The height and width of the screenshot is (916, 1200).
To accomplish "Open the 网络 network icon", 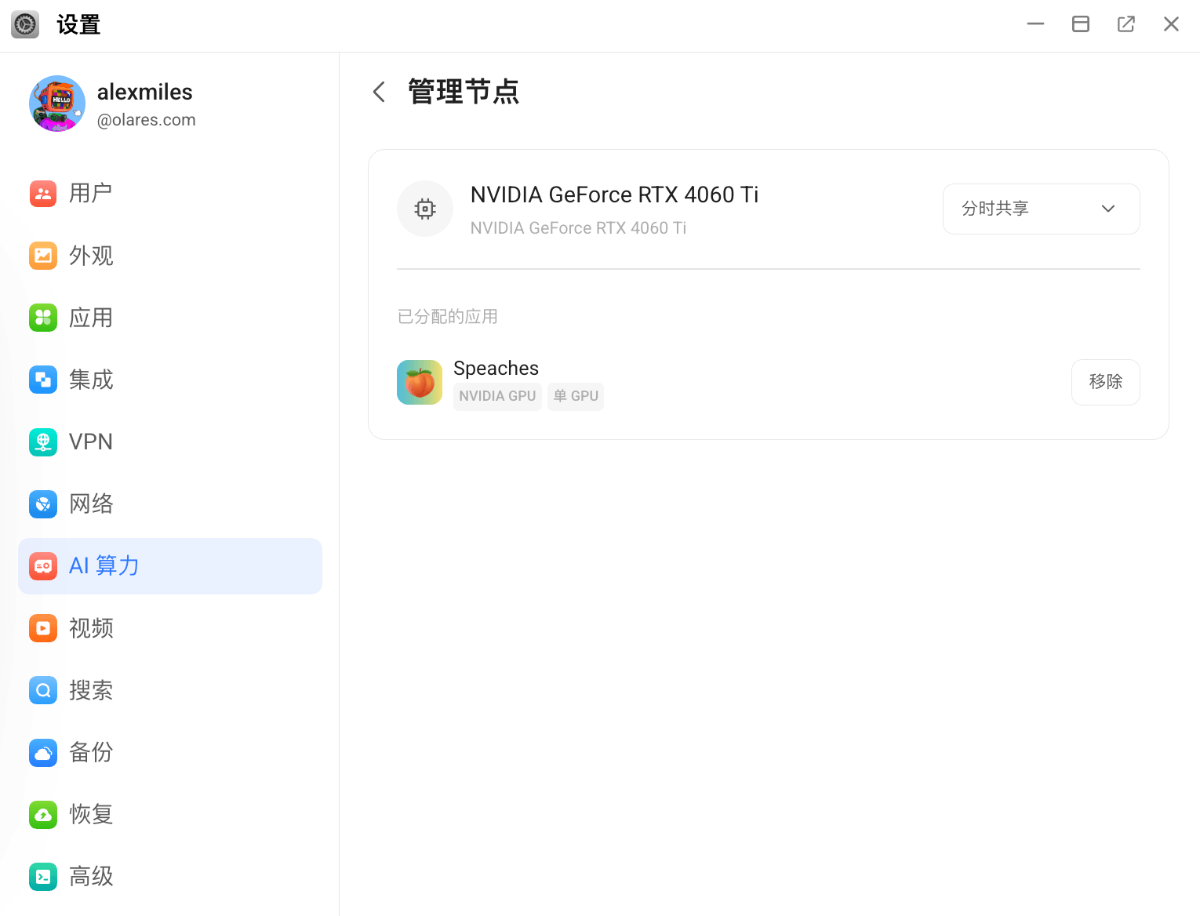I will (x=43, y=503).
